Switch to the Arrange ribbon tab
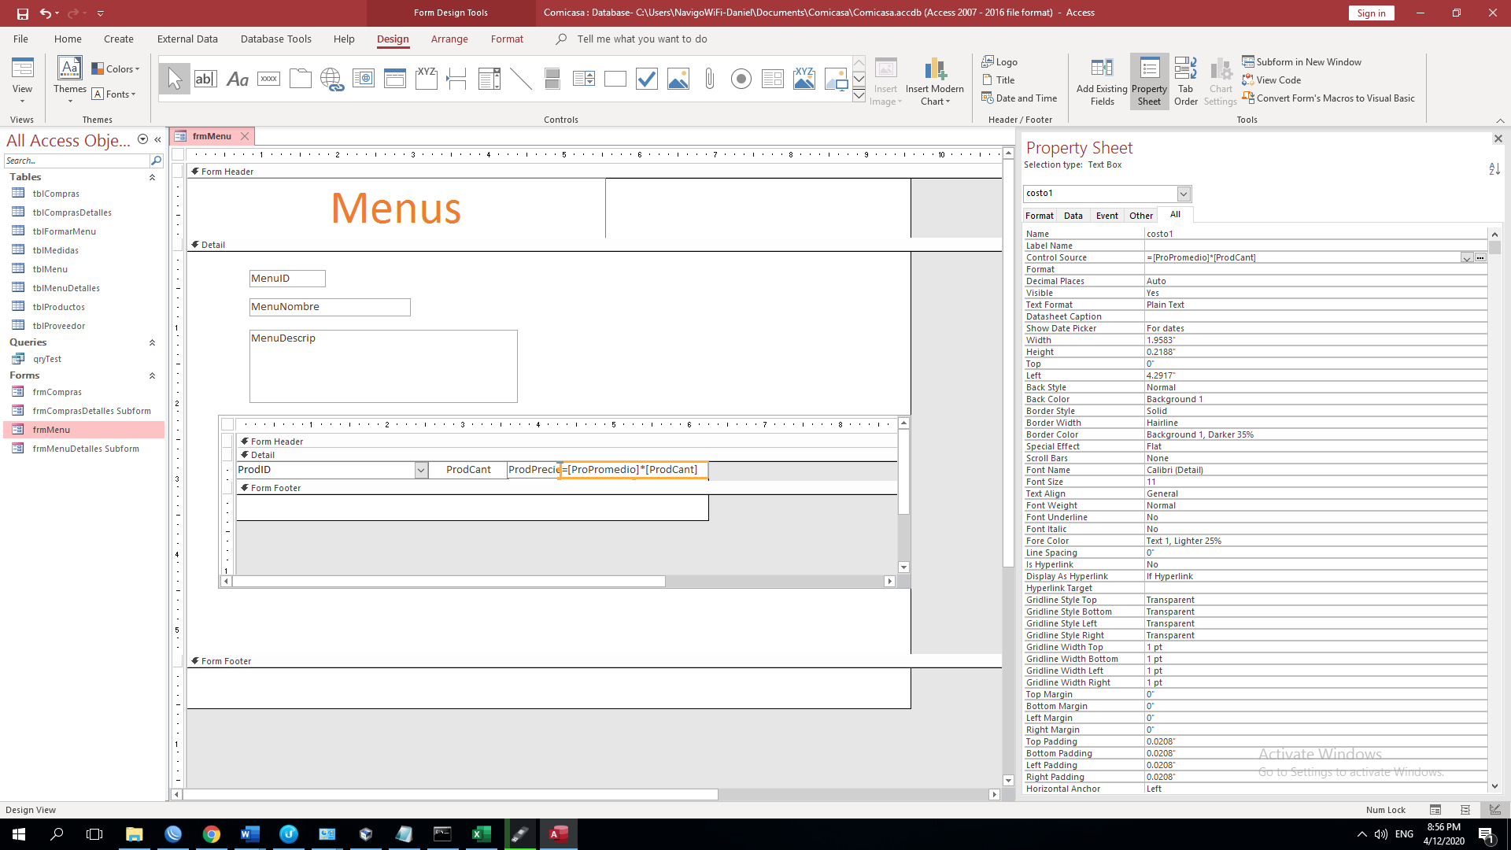The image size is (1511, 850). pyautogui.click(x=449, y=39)
